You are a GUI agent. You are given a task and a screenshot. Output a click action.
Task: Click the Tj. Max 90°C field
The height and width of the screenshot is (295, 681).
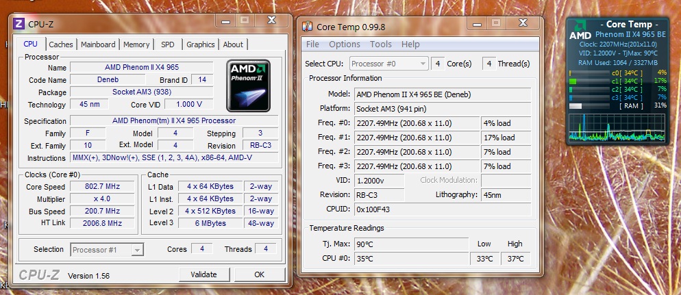(x=411, y=244)
